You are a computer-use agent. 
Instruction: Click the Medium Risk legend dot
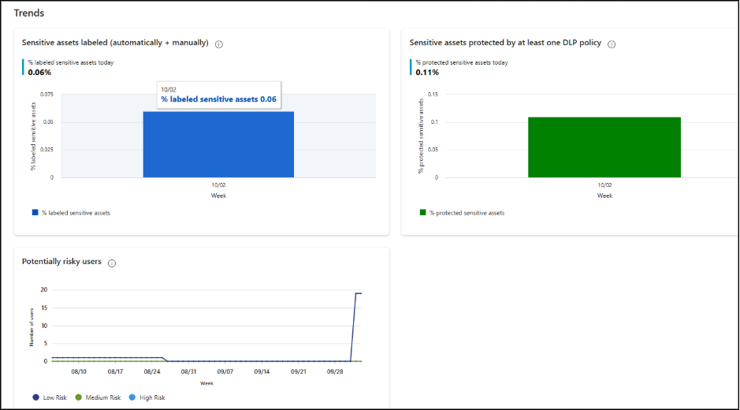79,397
